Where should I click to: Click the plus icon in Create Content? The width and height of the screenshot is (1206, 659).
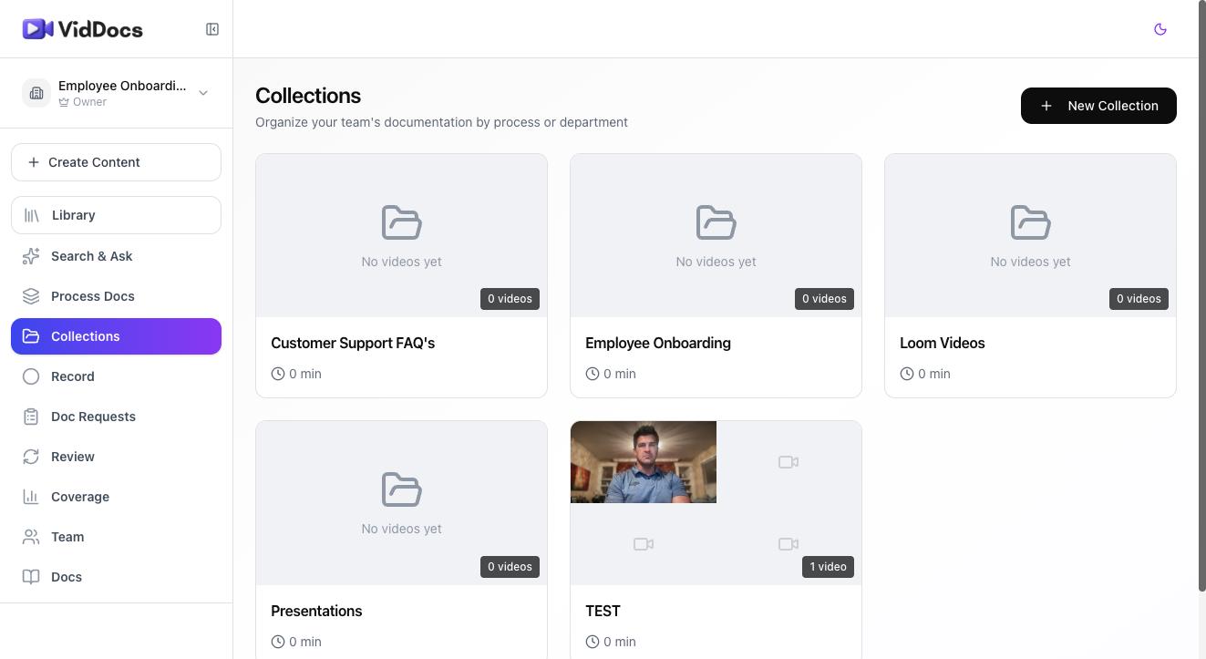tap(34, 162)
